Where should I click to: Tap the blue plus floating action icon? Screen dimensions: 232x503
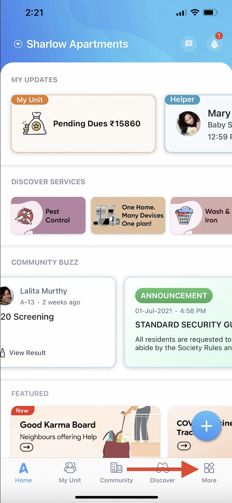206,426
